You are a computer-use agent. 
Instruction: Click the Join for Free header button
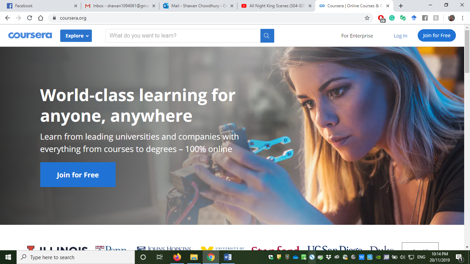[x=437, y=35]
